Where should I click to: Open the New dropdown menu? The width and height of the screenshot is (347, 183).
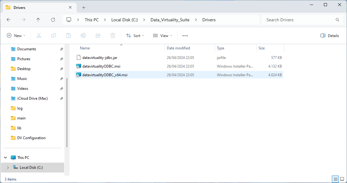pos(16,36)
